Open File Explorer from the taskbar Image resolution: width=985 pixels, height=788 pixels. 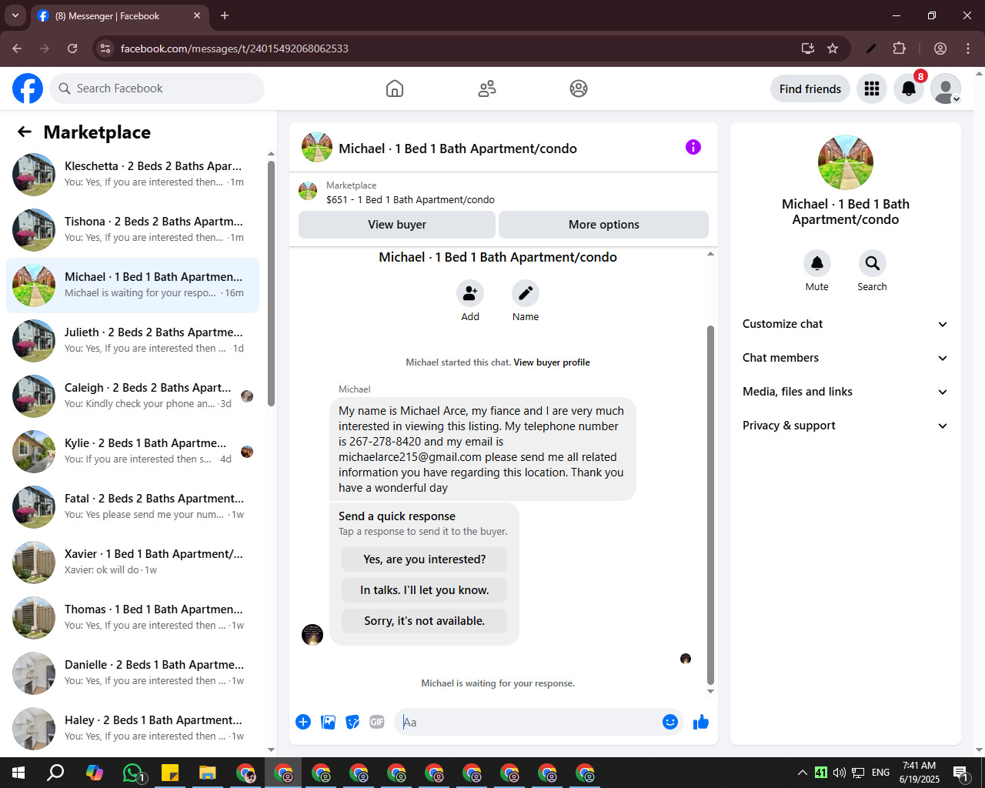pos(208,773)
